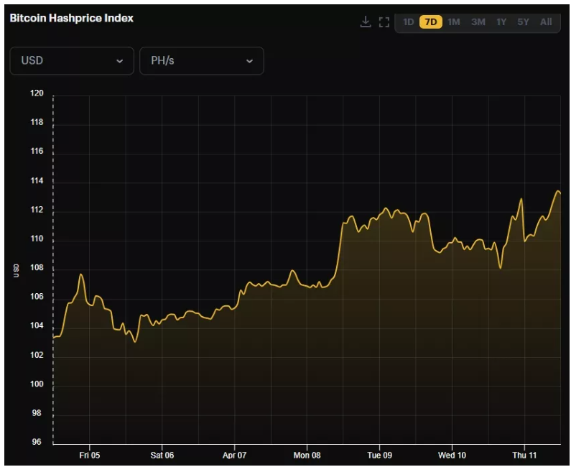Open the chart in fullscreen mode

pyautogui.click(x=384, y=22)
